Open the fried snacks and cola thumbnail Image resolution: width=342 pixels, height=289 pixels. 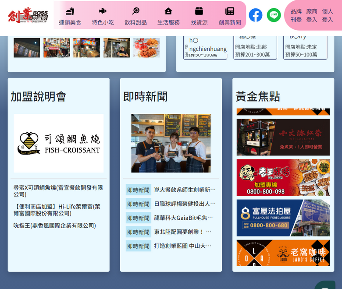pos(146,48)
